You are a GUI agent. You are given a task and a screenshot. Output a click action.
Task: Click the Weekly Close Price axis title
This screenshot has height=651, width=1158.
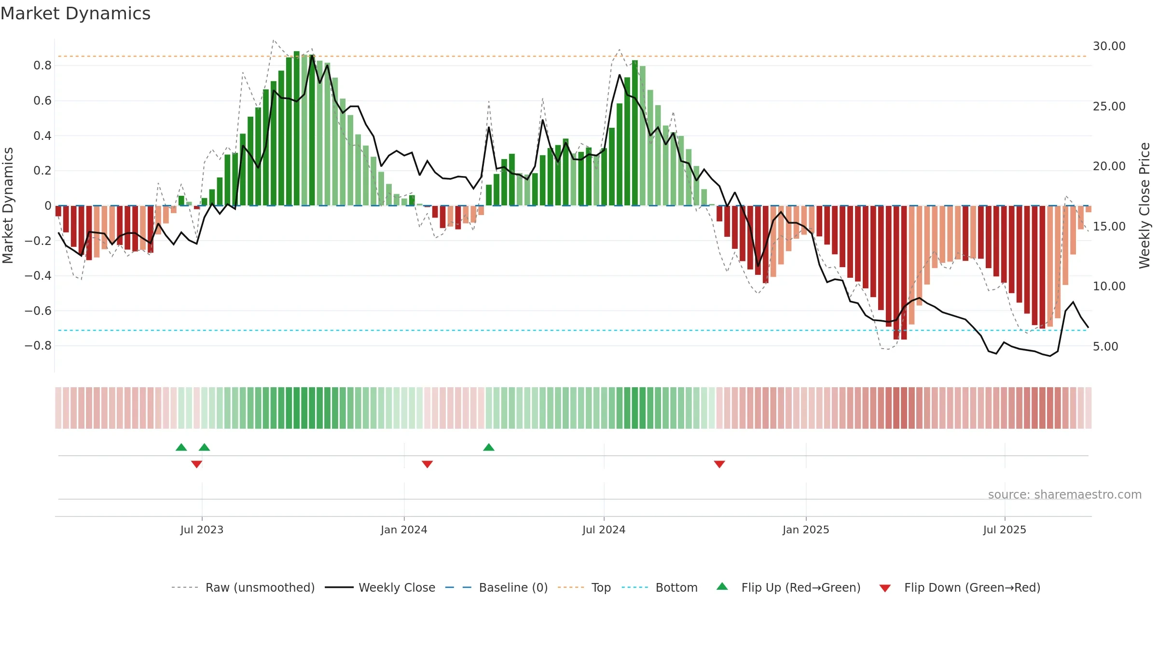tap(1144, 205)
